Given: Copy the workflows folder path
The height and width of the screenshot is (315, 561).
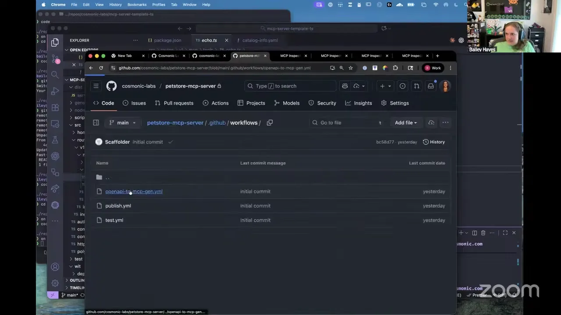Looking at the screenshot, I should 270,123.
